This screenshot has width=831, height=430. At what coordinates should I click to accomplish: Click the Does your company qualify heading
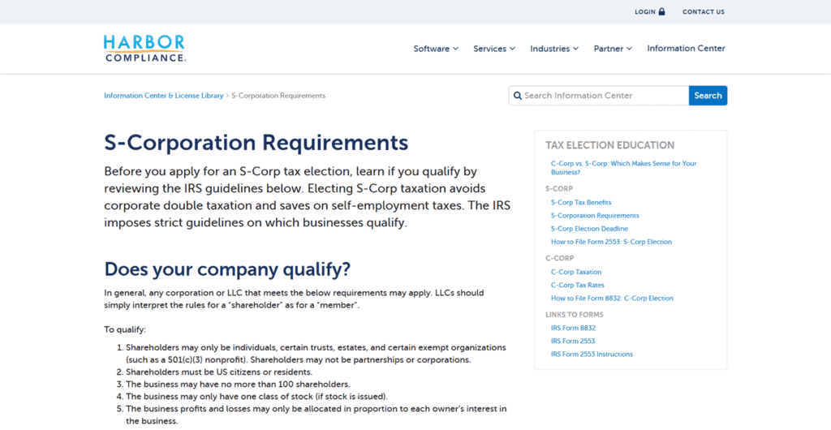point(227,269)
